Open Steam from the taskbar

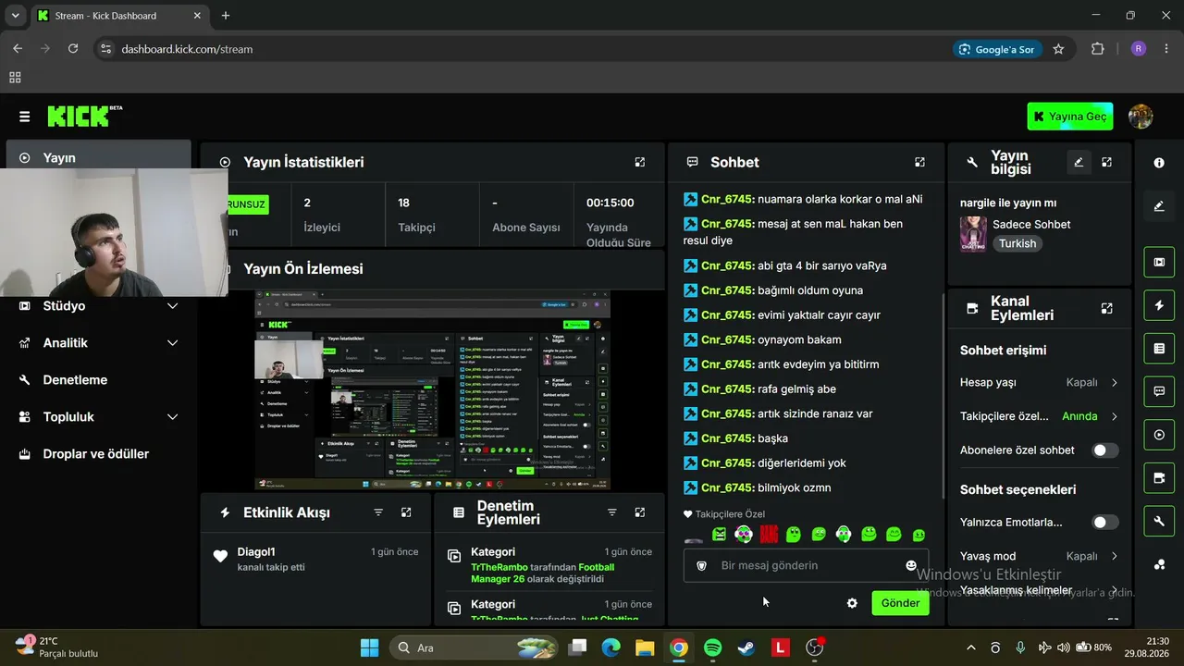746,647
